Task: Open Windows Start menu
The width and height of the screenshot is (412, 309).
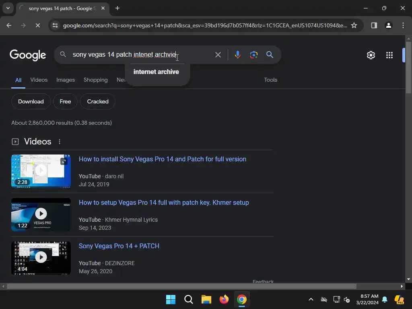Action: point(171,299)
